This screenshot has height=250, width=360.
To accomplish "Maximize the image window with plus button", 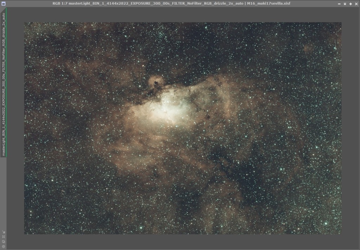I will (x=351, y=4).
